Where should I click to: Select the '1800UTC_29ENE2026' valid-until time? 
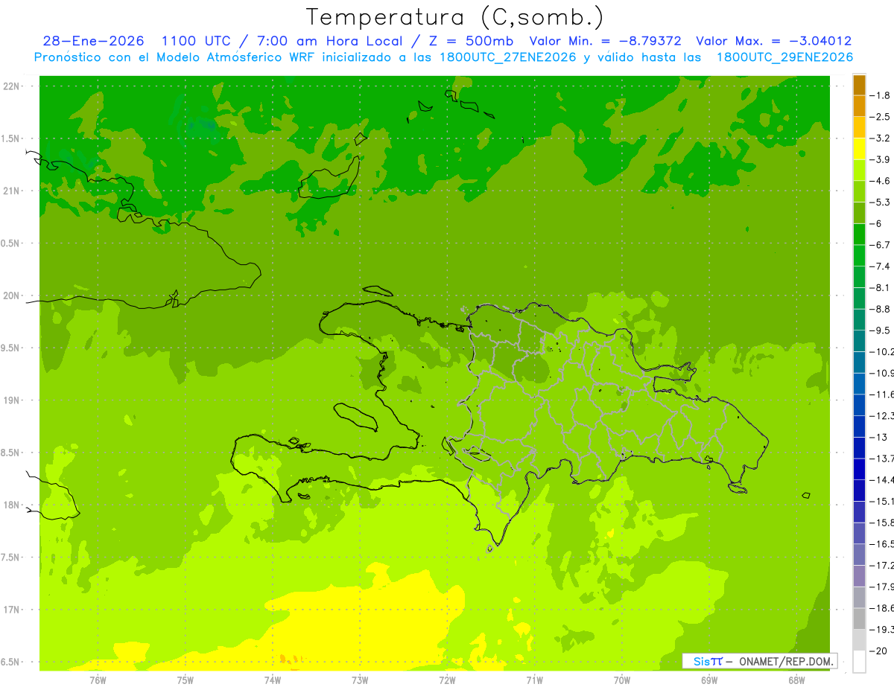pyautogui.click(x=784, y=57)
